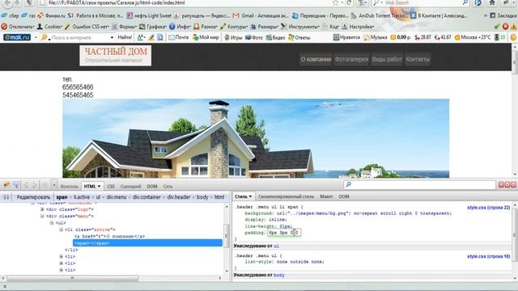This screenshot has height=291, width=518.
Task: Click the padding value edit field
Action: tap(284, 233)
